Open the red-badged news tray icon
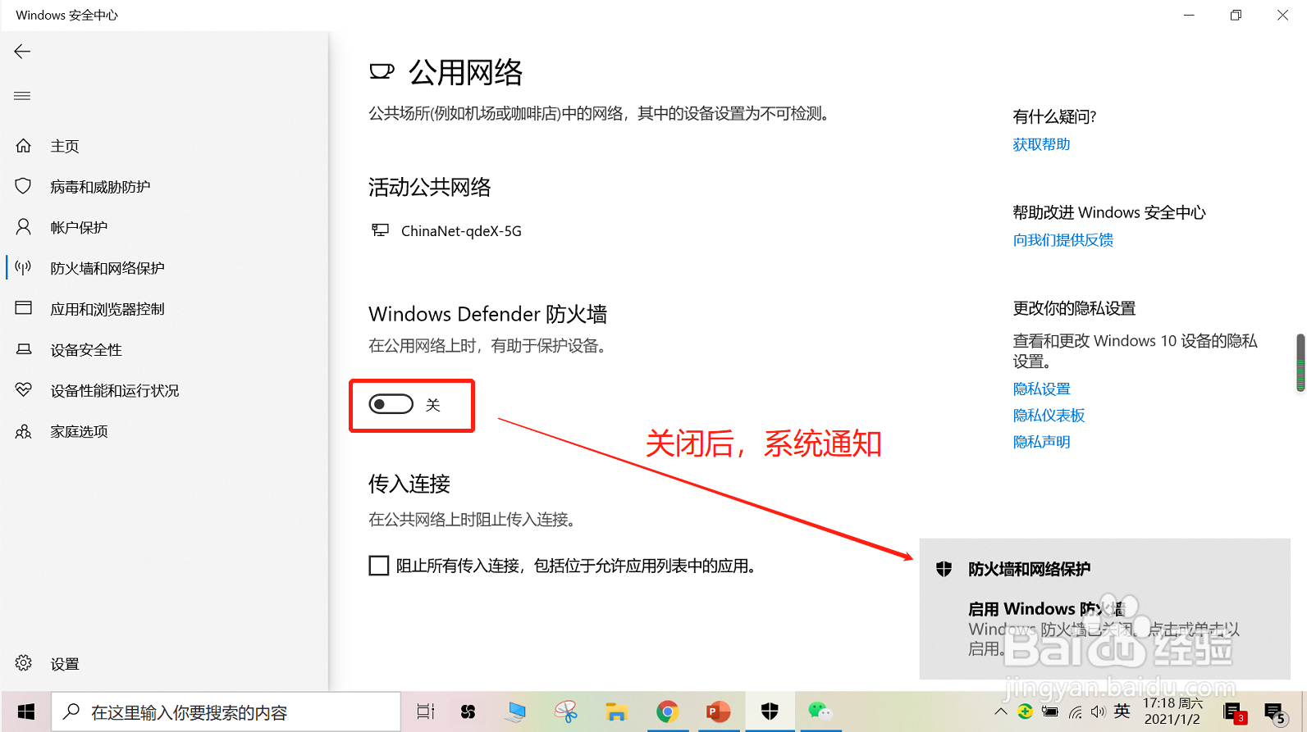This screenshot has width=1307, height=732. pyautogui.click(x=1234, y=713)
